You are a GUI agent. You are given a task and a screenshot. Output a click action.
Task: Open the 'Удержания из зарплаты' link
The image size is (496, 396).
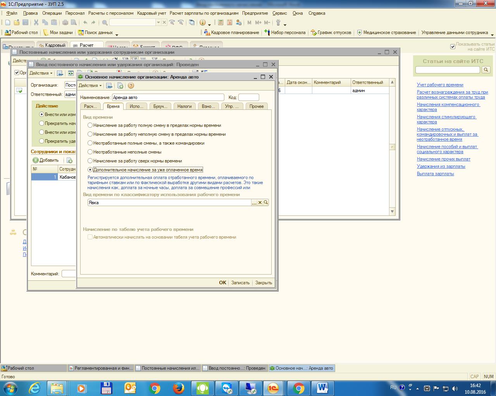[441, 166]
